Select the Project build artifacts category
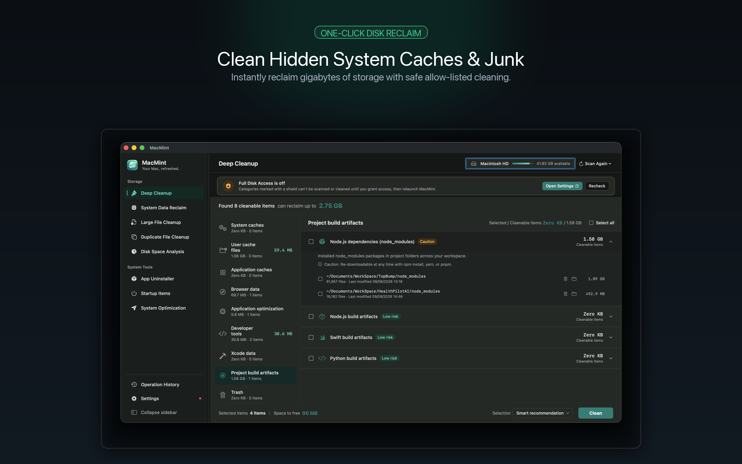This screenshot has width=742, height=464. pyautogui.click(x=256, y=375)
